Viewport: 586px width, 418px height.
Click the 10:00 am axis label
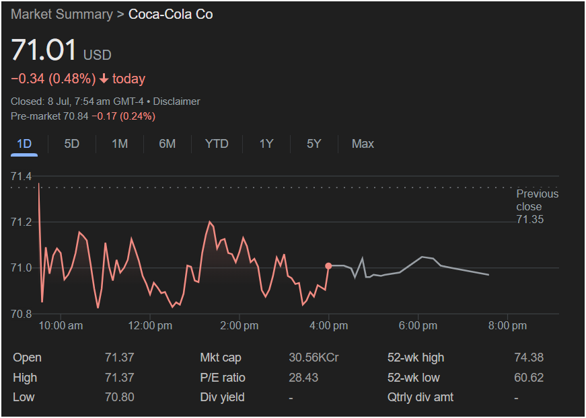point(61,326)
